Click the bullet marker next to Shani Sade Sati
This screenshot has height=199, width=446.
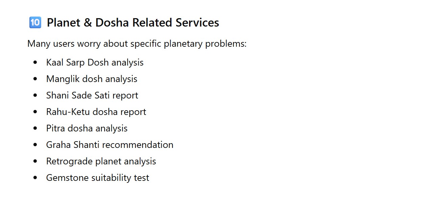(35, 95)
